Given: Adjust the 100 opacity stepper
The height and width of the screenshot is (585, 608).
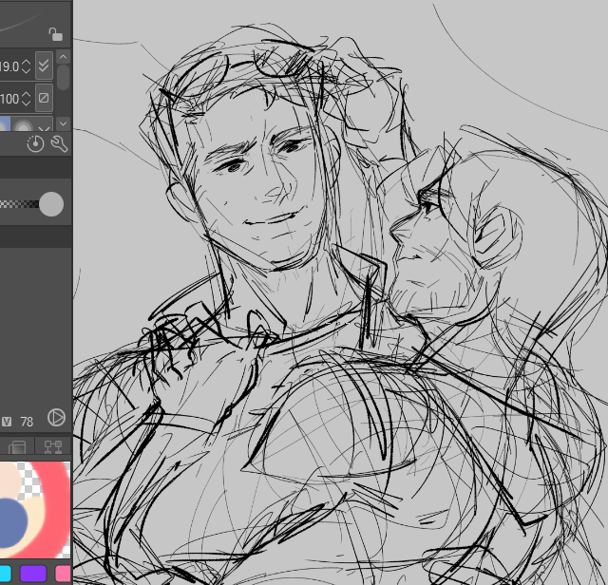Looking at the screenshot, I should click(x=26, y=99).
